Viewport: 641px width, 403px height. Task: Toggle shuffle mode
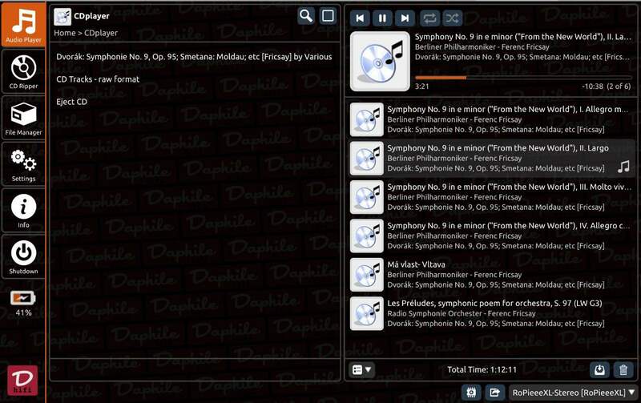(x=452, y=18)
